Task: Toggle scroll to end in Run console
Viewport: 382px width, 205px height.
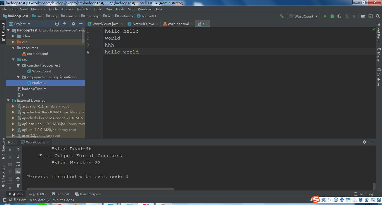Action: [x=18, y=171]
